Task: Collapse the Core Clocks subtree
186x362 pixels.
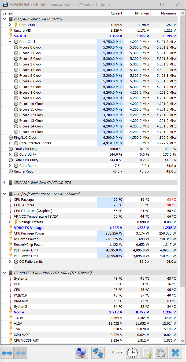Action: pyautogui.click(x=10, y=42)
